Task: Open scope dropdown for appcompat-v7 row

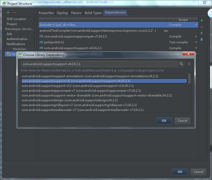Action: pyautogui.click(x=196, y=36)
